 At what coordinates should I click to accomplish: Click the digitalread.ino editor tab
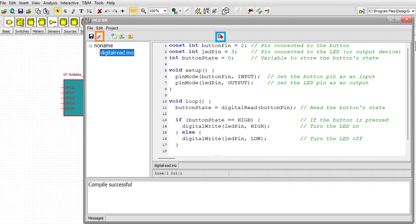coord(165,165)
